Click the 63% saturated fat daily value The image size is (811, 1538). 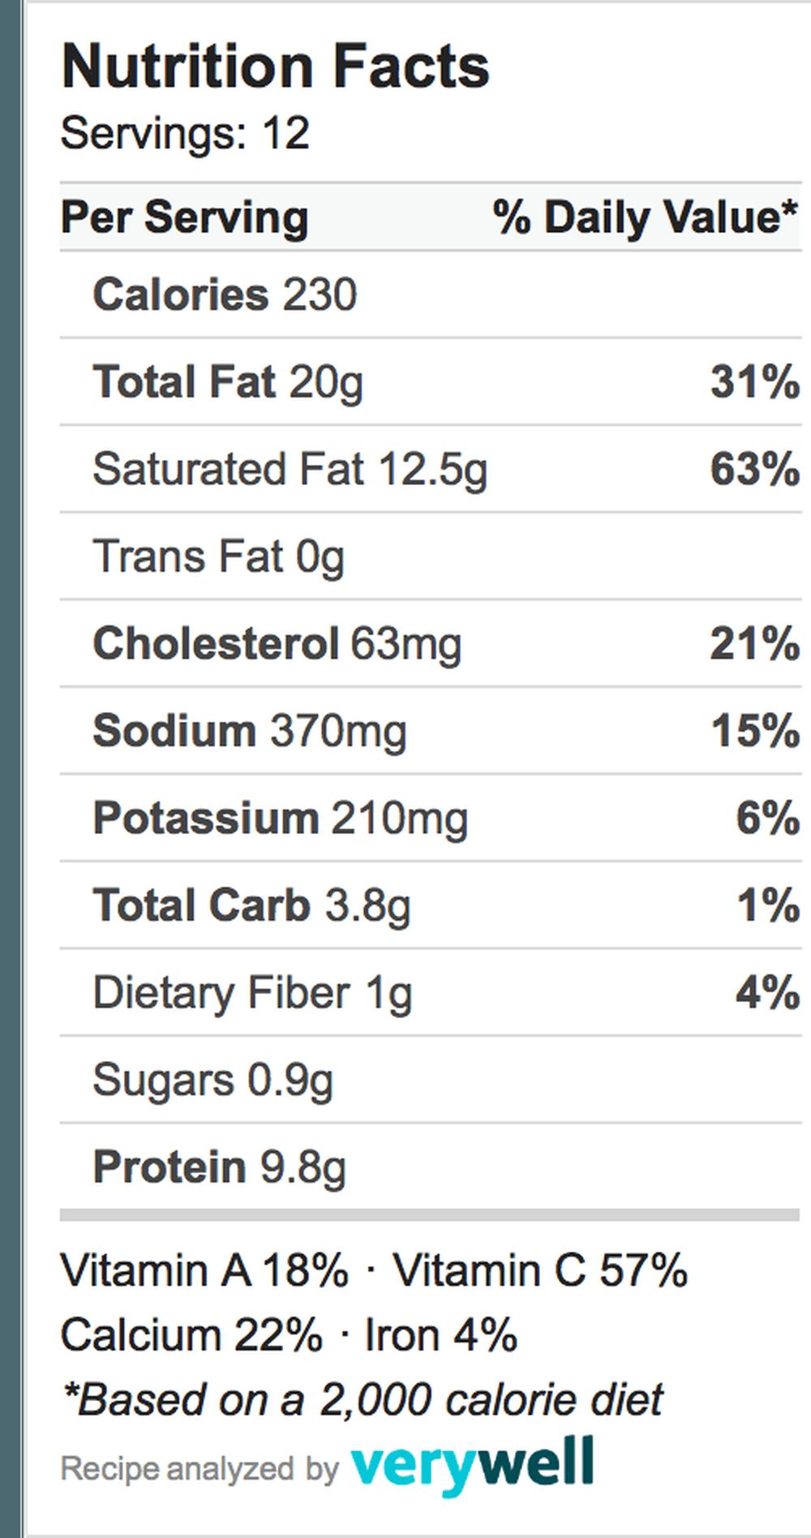pyautogui.click(x=754, y=470)
